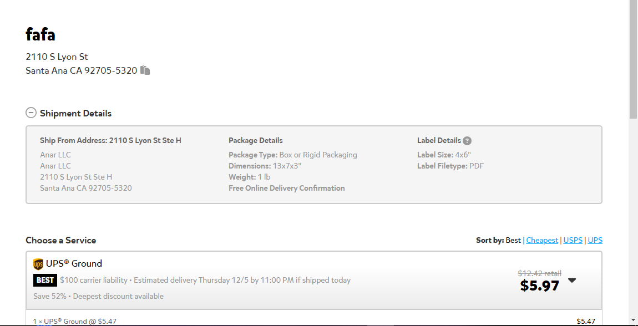Filter services by USPS link
This screenshot has width=638, height=326.
pos(573,240)
